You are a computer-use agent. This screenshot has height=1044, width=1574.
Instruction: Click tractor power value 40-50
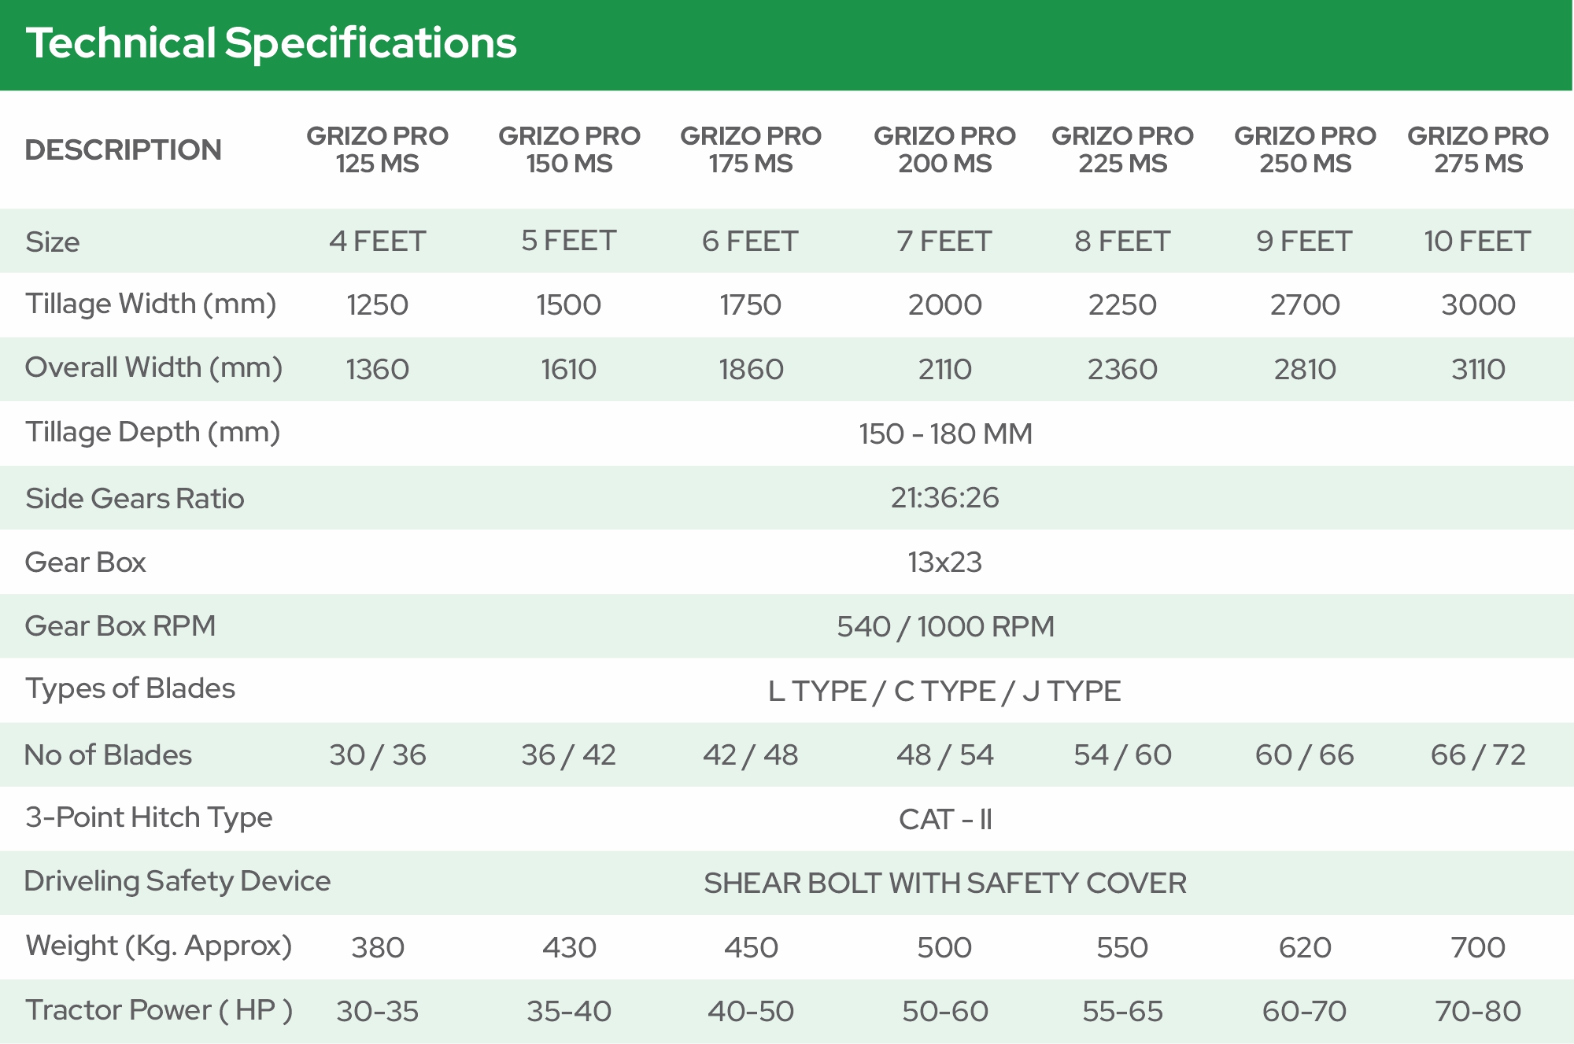pyautogui.click(x=751, y=1011)
